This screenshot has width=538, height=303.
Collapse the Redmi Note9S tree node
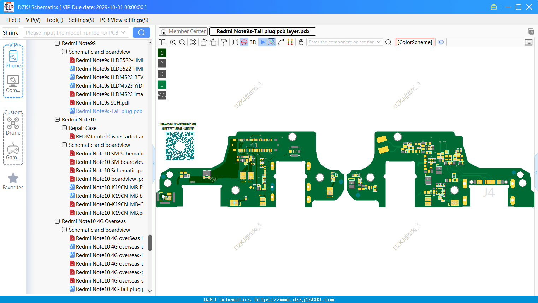click(x=57, y=43)
